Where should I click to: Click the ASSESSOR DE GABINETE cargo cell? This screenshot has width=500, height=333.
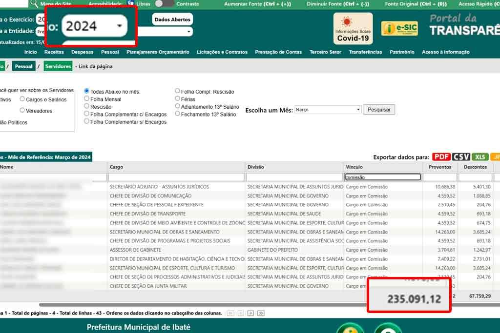point(135,250)
